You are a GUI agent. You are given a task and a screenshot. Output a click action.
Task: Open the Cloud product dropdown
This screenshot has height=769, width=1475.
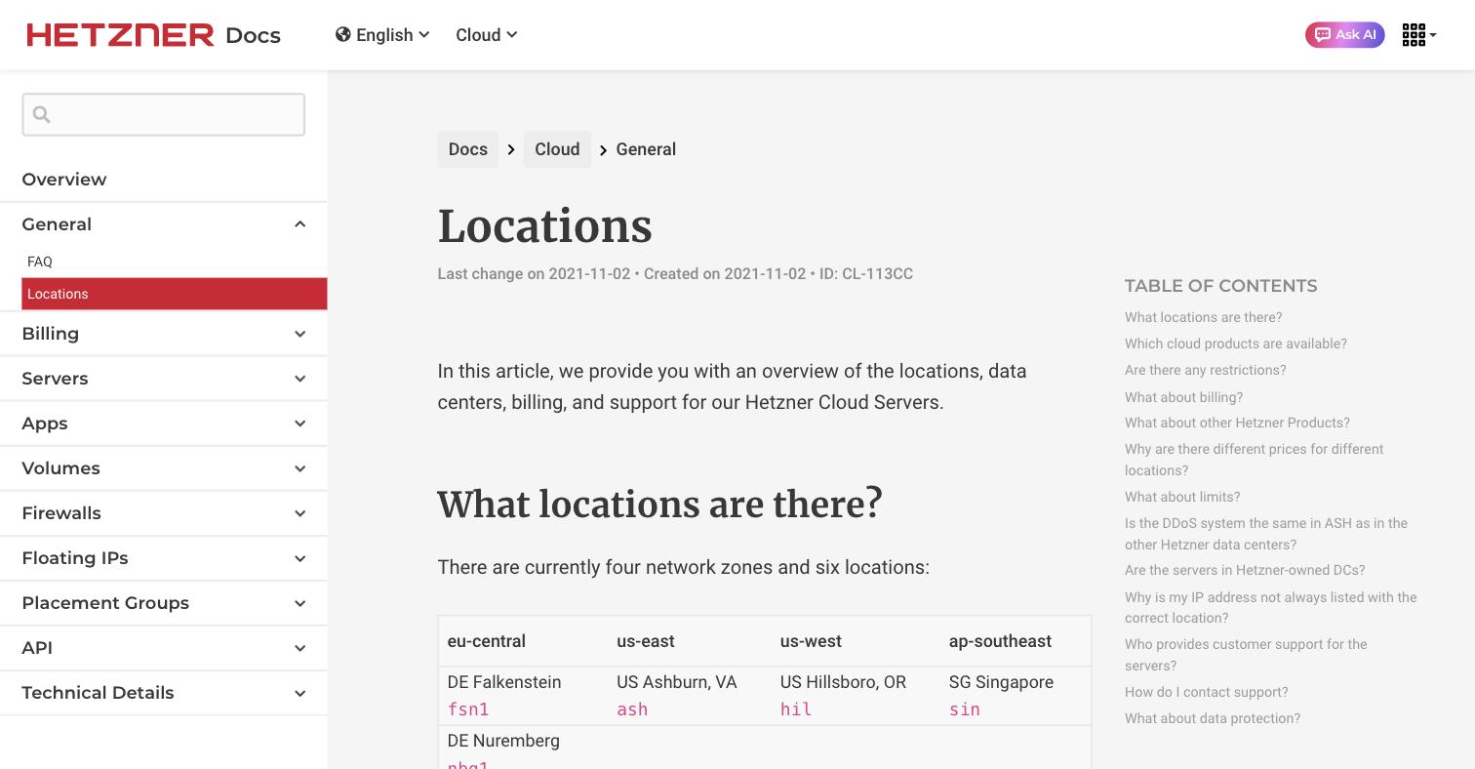(x=486, y=35)
